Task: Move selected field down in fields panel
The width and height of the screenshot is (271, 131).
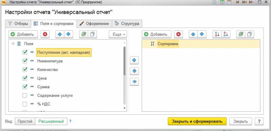Action: click(69, 34)
